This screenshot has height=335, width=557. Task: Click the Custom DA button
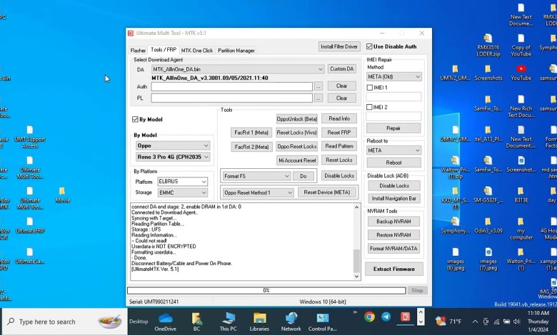coord(342,68)
